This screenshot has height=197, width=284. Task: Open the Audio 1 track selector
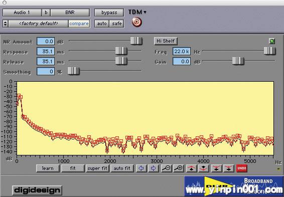click(22, 13)
